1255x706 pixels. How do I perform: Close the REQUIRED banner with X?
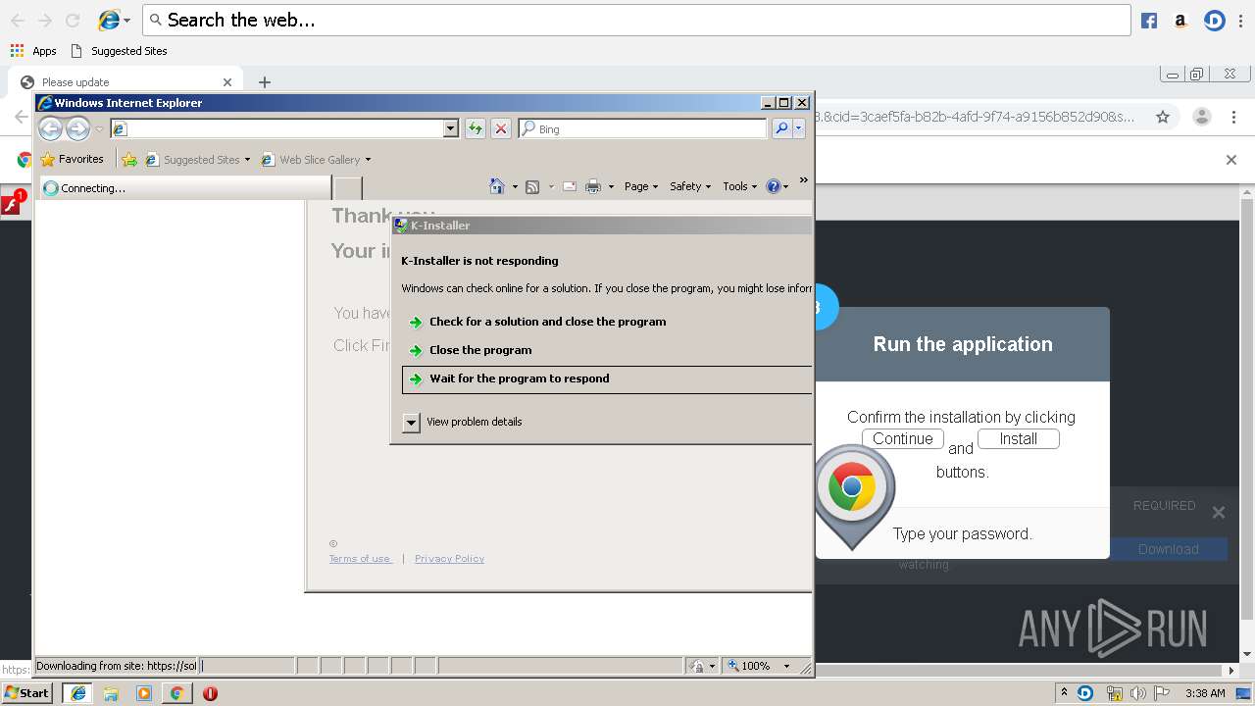(x=1219, y=512)
